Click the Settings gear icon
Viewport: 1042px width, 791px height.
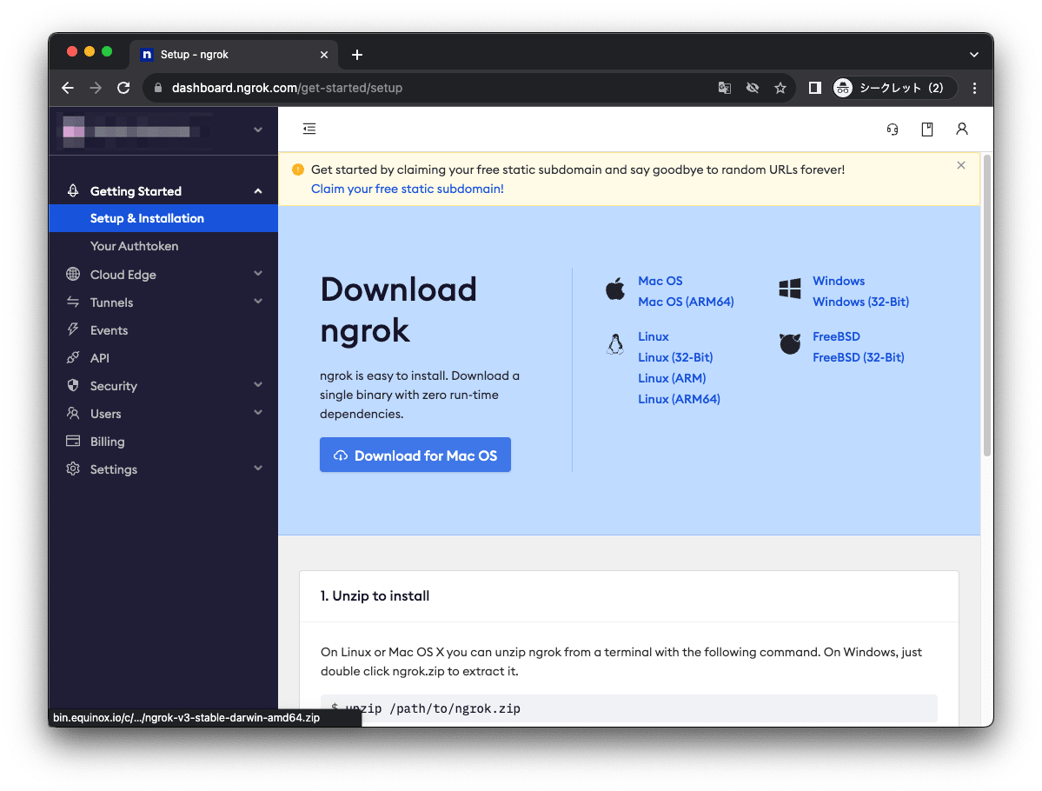(73, 469)
